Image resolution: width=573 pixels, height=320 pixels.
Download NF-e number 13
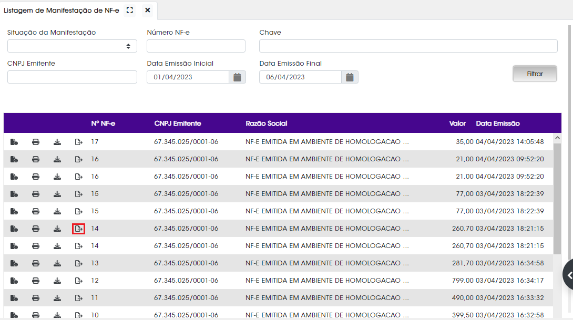pyautogui.click(x=57, y=263)
